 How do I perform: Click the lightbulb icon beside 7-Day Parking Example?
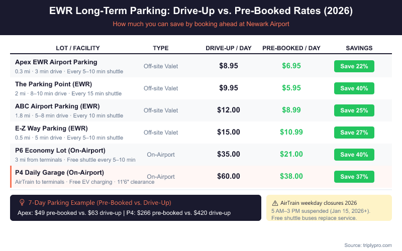pos(22,202)
